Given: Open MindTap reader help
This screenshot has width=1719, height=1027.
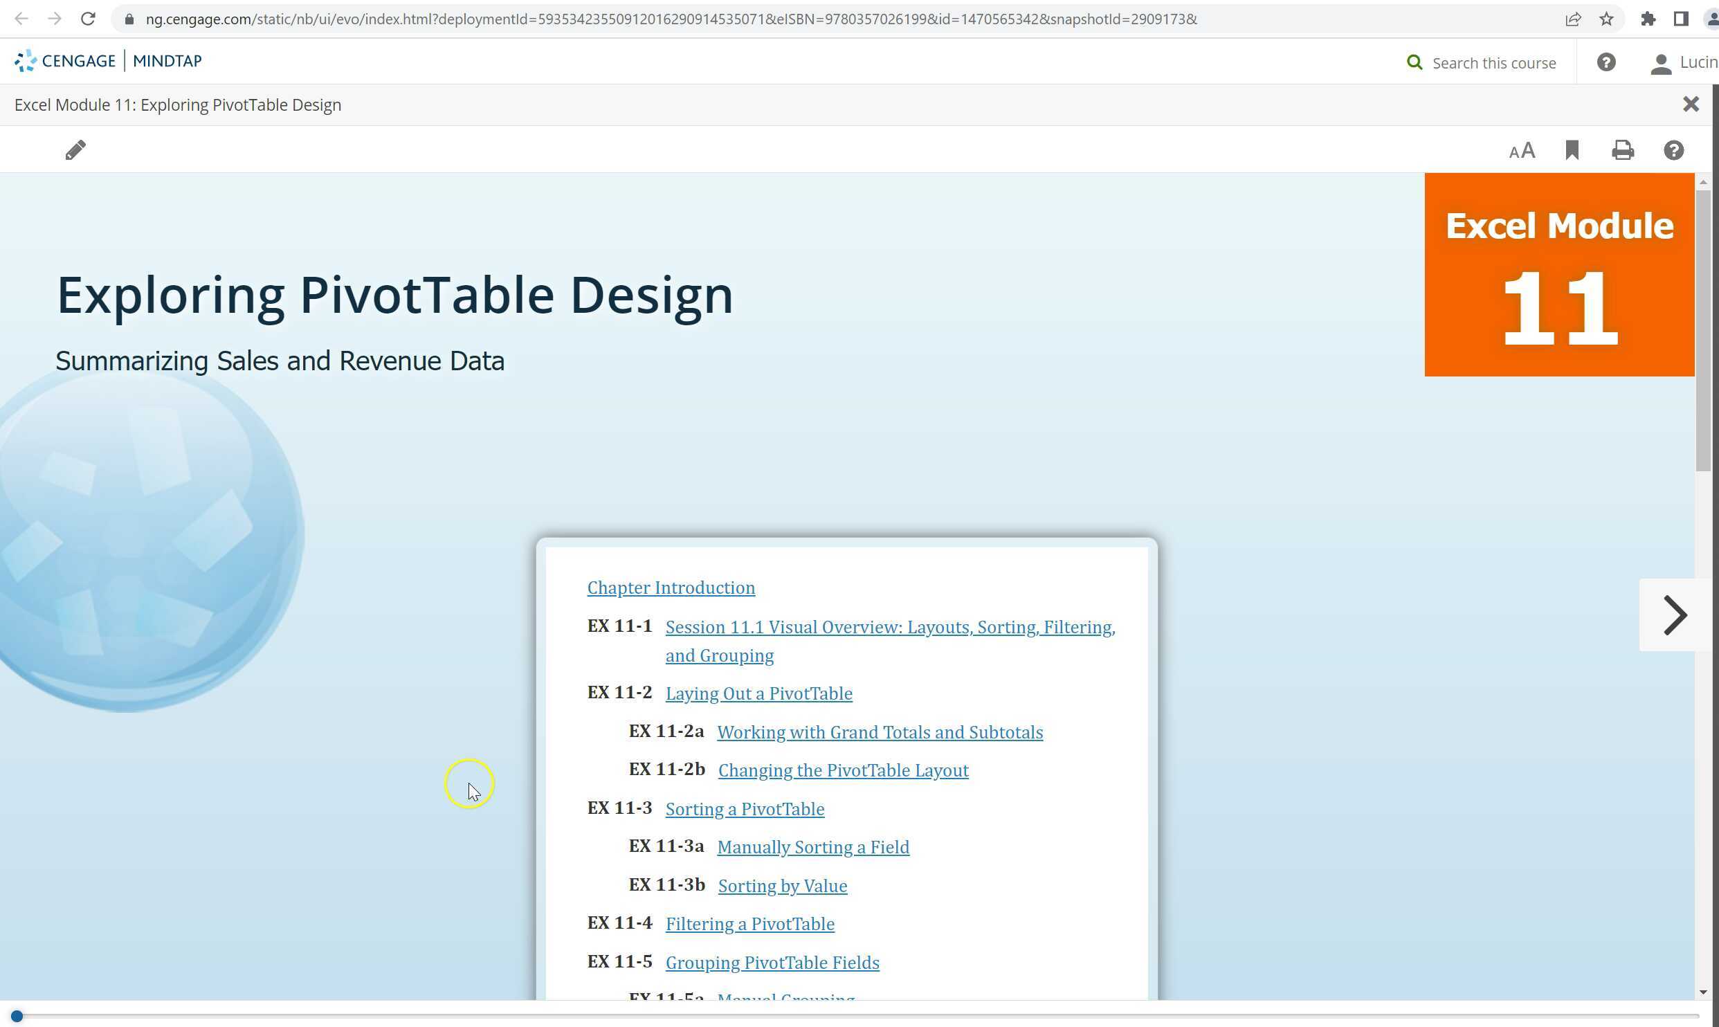Looking at the screenshot, I should click(1673, 149).
